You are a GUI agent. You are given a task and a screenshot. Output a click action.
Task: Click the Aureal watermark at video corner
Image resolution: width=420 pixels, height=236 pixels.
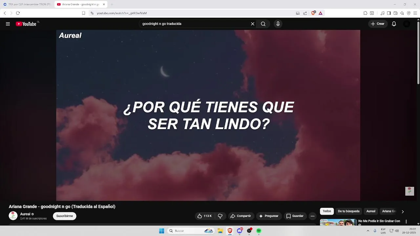409,191
